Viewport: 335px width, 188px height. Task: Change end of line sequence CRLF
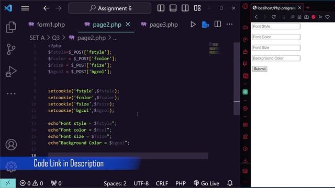[x=162, y=183]
